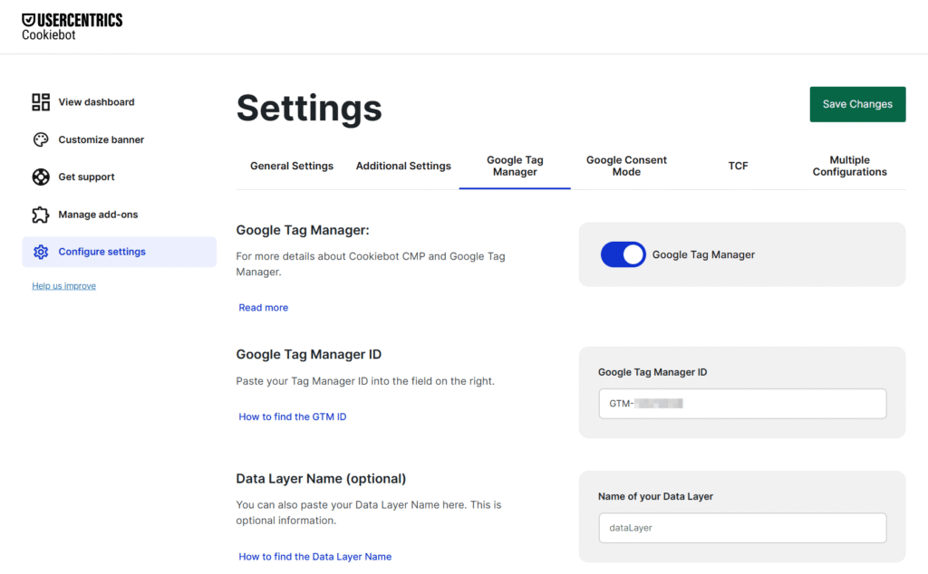Viewport: 928px width, 574px height.
Task: Click 'You can also paste your Data Layer Name' text
Action: [369, 512]
